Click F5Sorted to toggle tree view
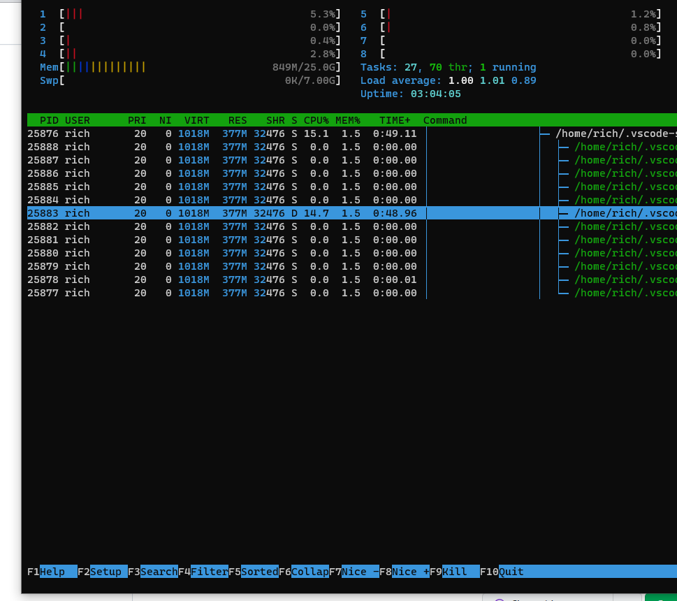The width and height of the screenshot is (677, 601). pos(259,572)
